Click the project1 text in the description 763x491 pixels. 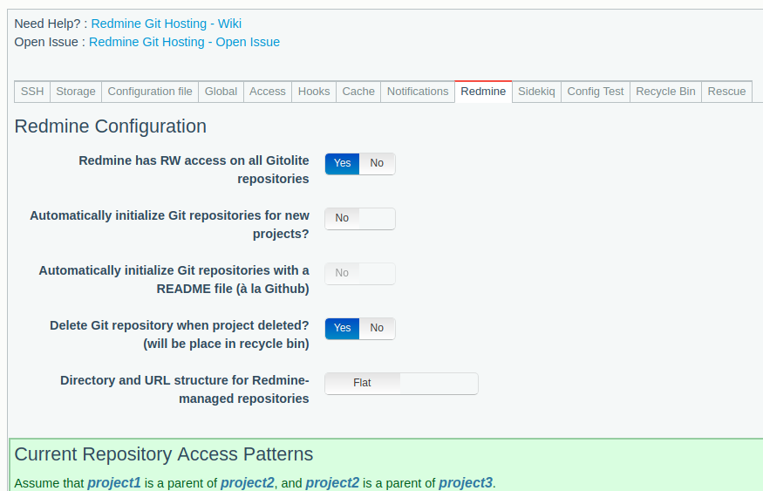coord(114,483)
